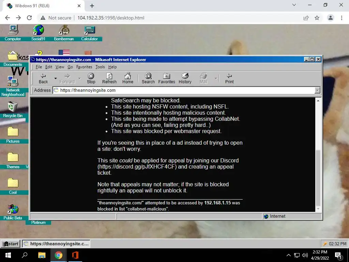The height and width of the screenshot is (262, 349).
Task: Open Office from Windows taskbar
Action: 75,255
